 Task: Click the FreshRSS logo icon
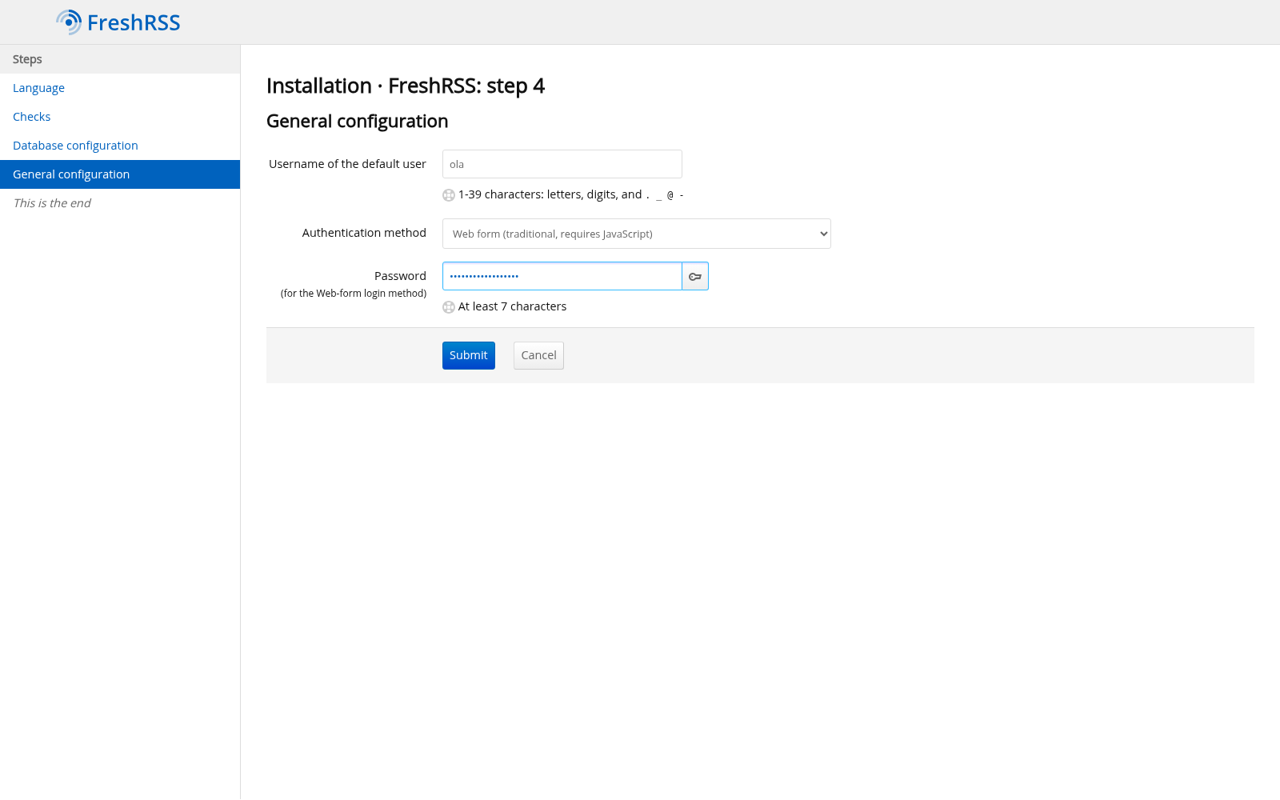69,22
